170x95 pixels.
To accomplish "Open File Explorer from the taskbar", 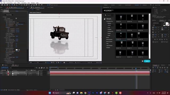I will click(x=81, y=93).
